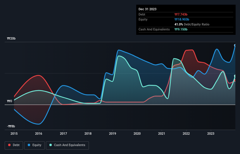The height and width of the screenshot is (154, 240).
Task: Click the ₩7.743b debt value
Action: coord(181,14)
